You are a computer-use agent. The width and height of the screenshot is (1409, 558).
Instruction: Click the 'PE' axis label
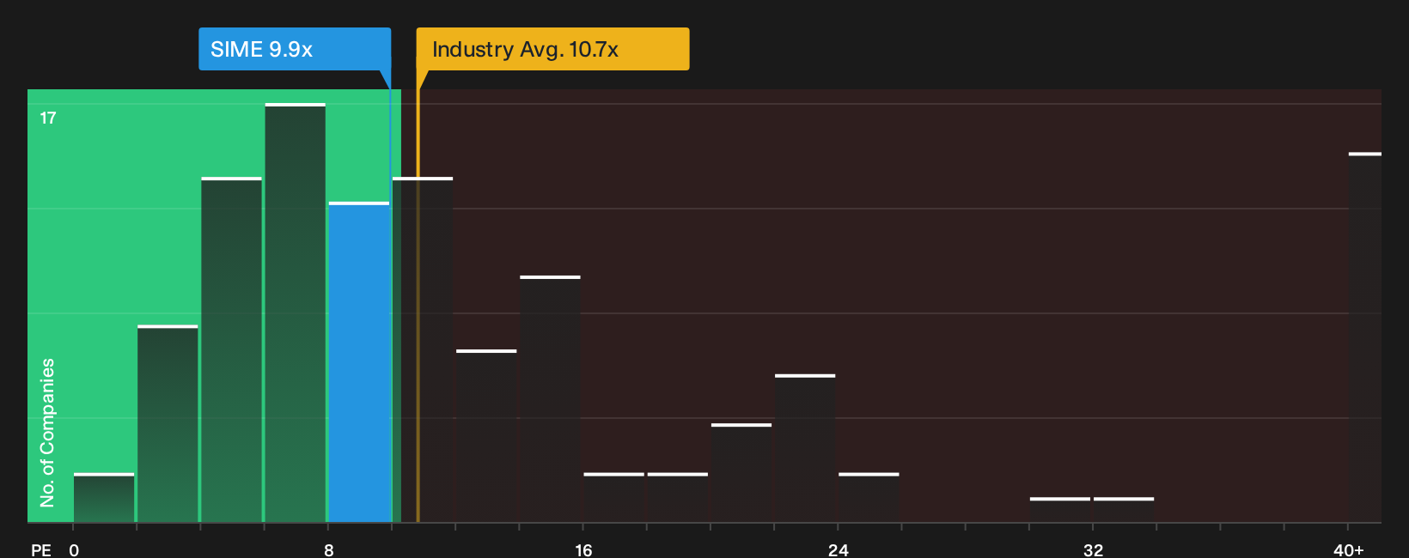pyautogui.click(x=41, y=549)
